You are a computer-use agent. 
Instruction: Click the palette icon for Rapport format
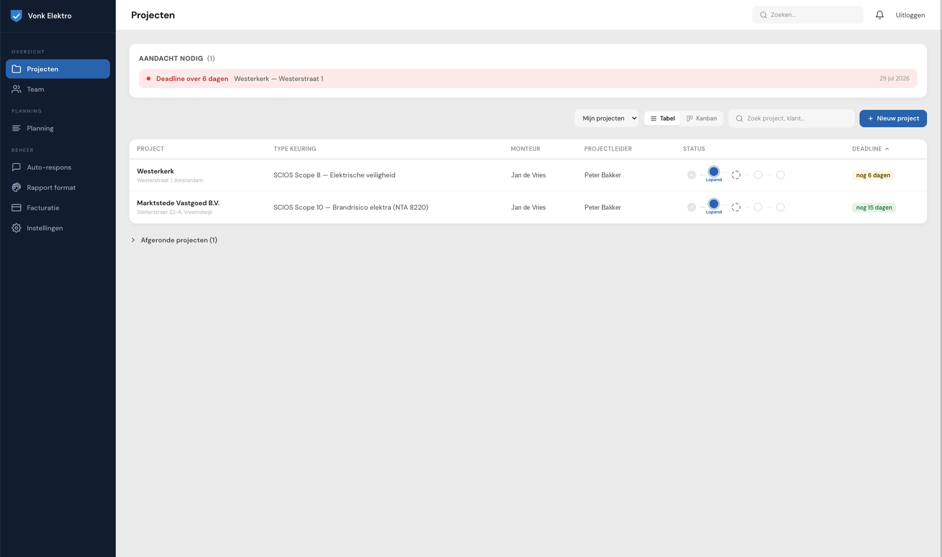point(16,188)
